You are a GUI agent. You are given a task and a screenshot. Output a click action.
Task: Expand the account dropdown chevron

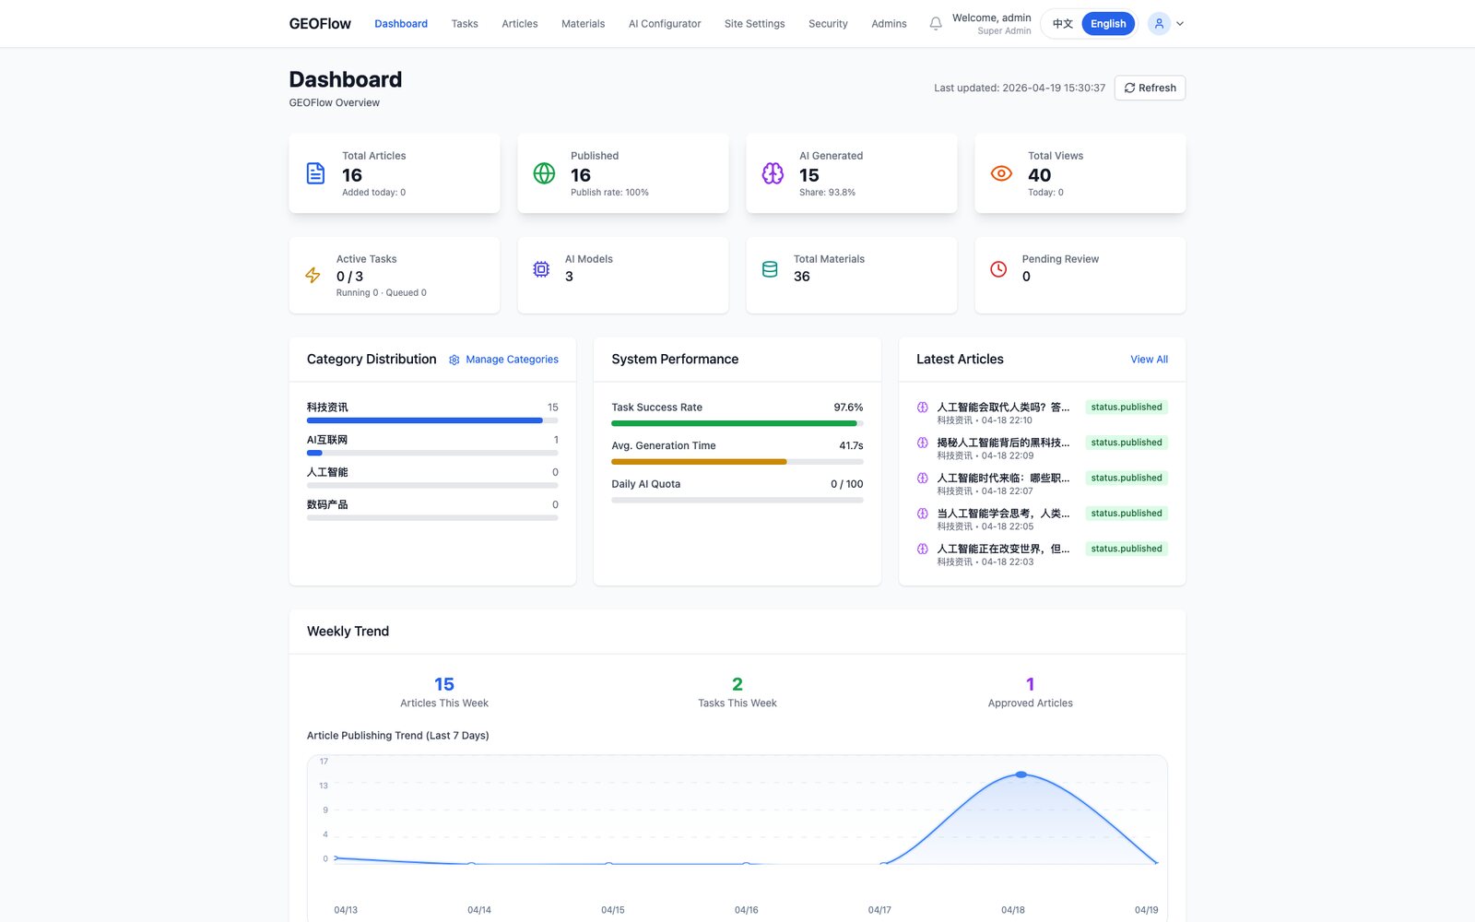[x=1180, y=24]
